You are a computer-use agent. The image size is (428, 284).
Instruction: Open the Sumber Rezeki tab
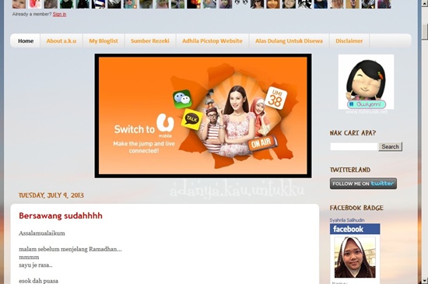point(150,41)
